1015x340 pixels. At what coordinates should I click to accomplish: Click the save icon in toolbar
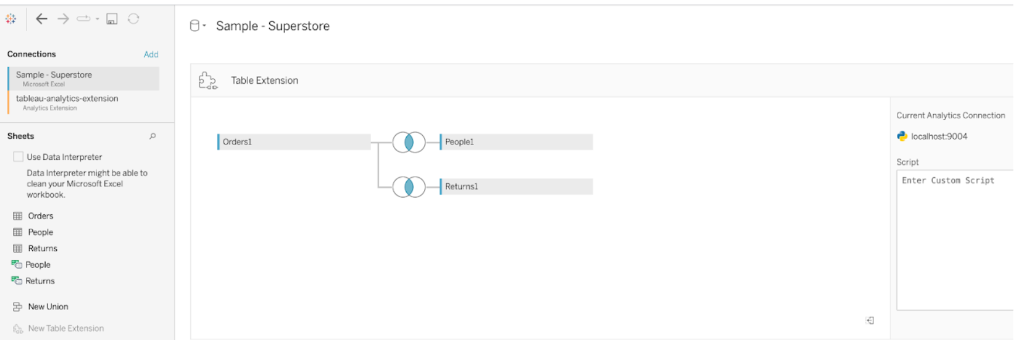pos(112,19)
